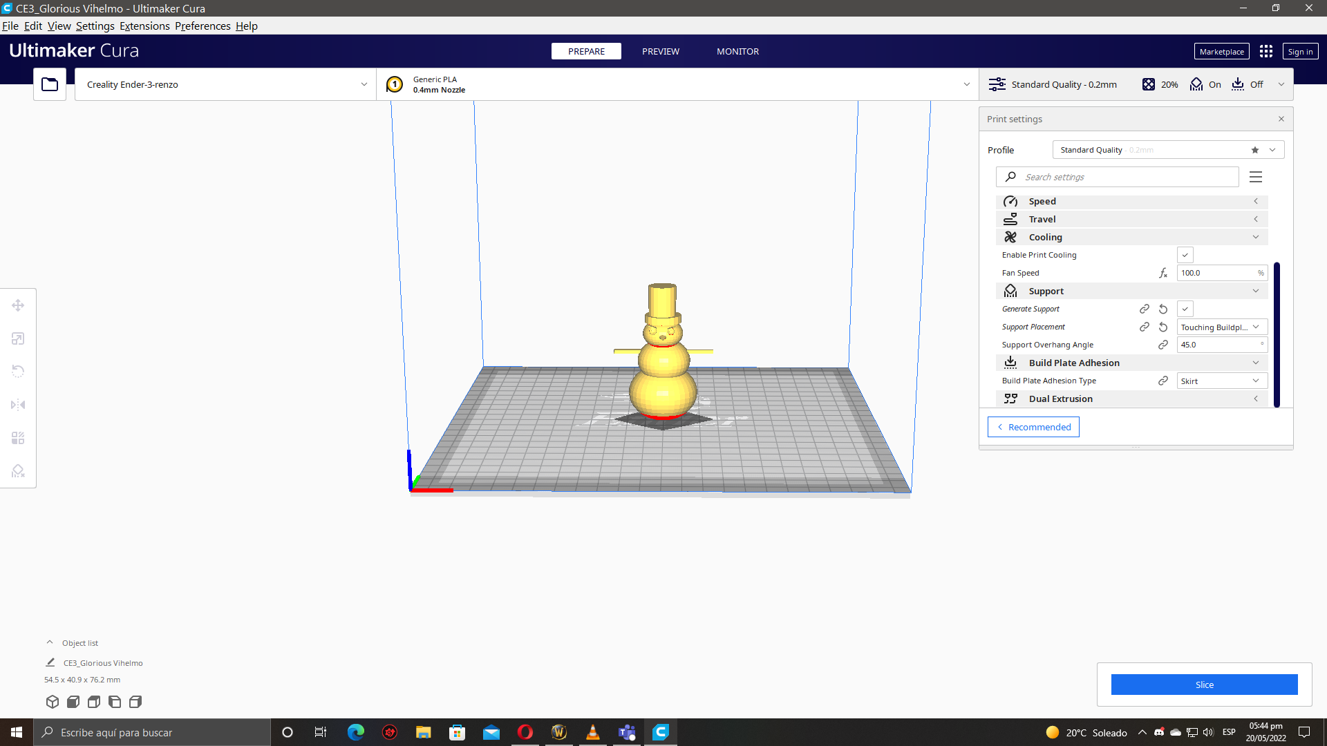
Task: Open Per Model Settings tool
Action: tap(18, 438)
